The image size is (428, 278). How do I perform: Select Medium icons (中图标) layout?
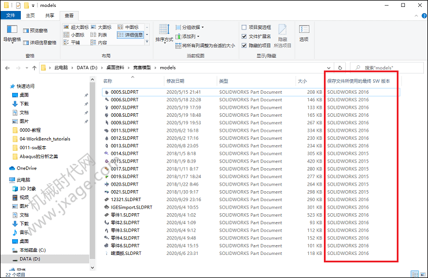[x=128, y=27]
